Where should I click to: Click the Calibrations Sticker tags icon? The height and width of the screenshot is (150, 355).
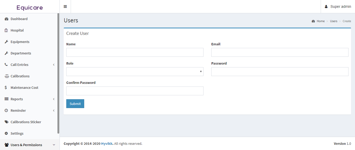[6, 122]
